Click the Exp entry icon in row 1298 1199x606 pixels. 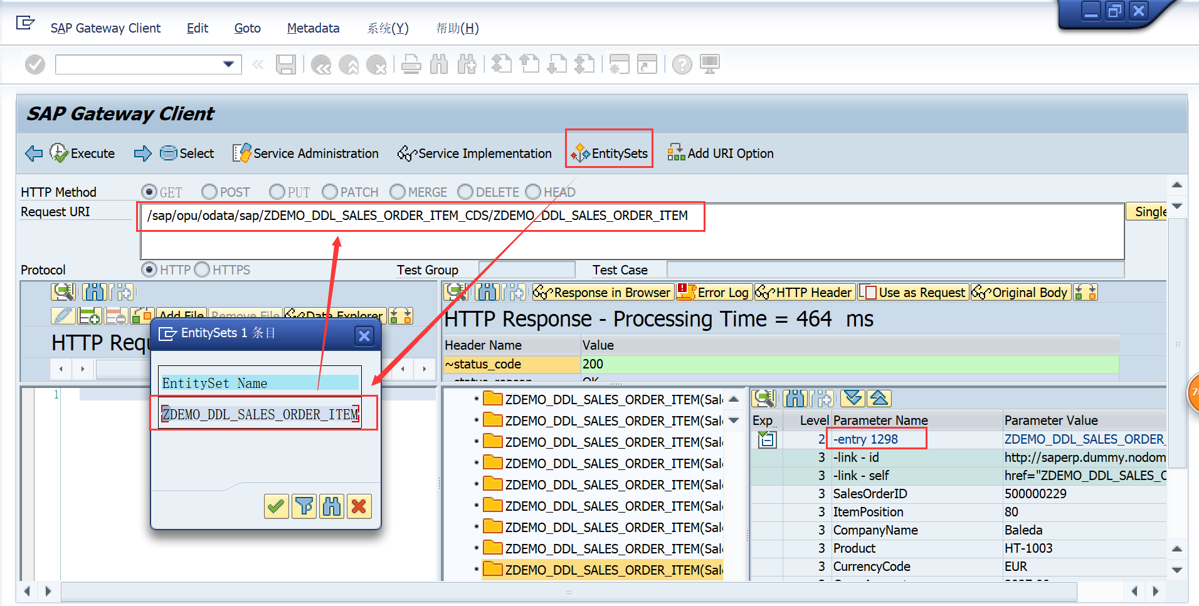[767, 440]
